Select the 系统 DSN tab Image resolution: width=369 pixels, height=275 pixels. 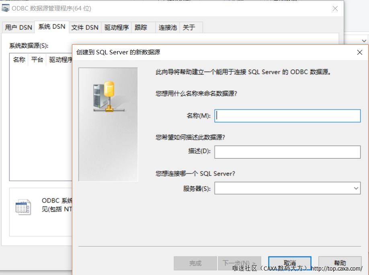(x=51, y=27)
